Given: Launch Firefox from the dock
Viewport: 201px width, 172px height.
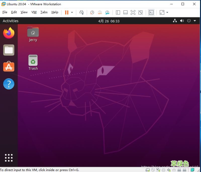Looking at the screenshot, I should pos(9,33).
